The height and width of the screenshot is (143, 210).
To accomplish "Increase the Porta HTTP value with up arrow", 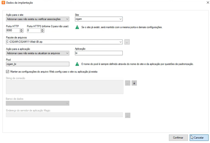I will click(x=21, y=29).
